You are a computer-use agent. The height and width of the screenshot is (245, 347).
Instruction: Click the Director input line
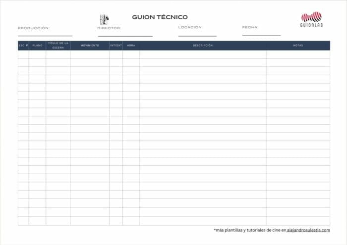(125, 36)
